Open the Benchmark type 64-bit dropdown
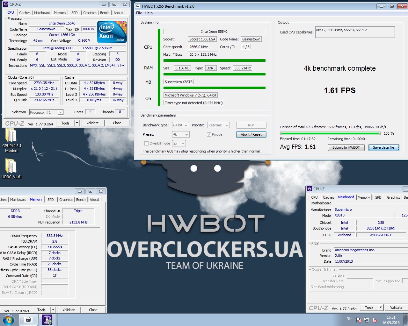The width and height of the screenshot is (408, 326). click(181, 125)
